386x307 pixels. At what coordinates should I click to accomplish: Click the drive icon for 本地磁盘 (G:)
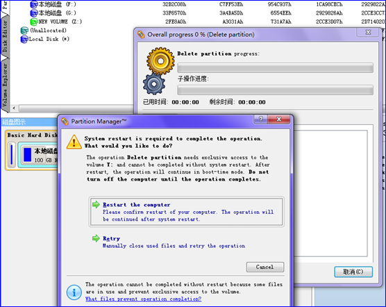point(34,13)
